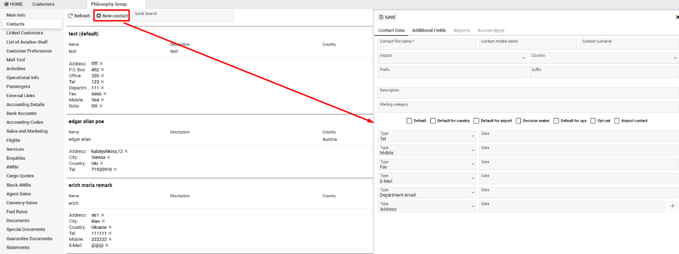
Task: Delete Fax 6666 entry
Action: coord(105,94)
